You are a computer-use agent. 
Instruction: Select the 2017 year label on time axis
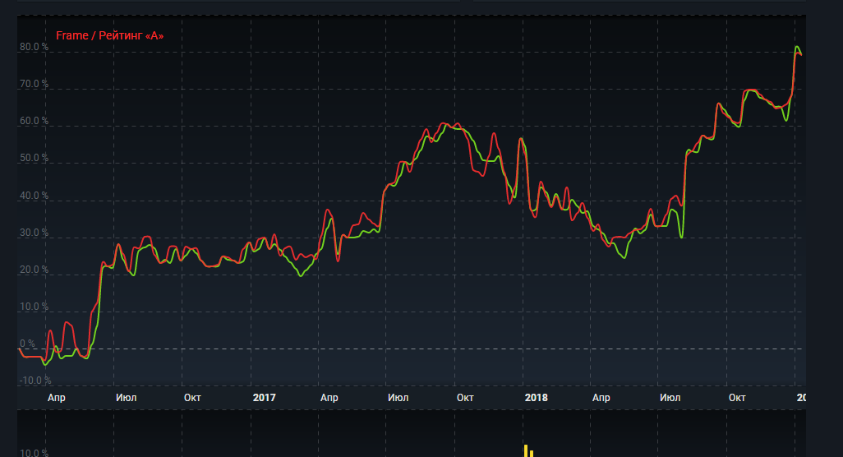tap(264, 398)
